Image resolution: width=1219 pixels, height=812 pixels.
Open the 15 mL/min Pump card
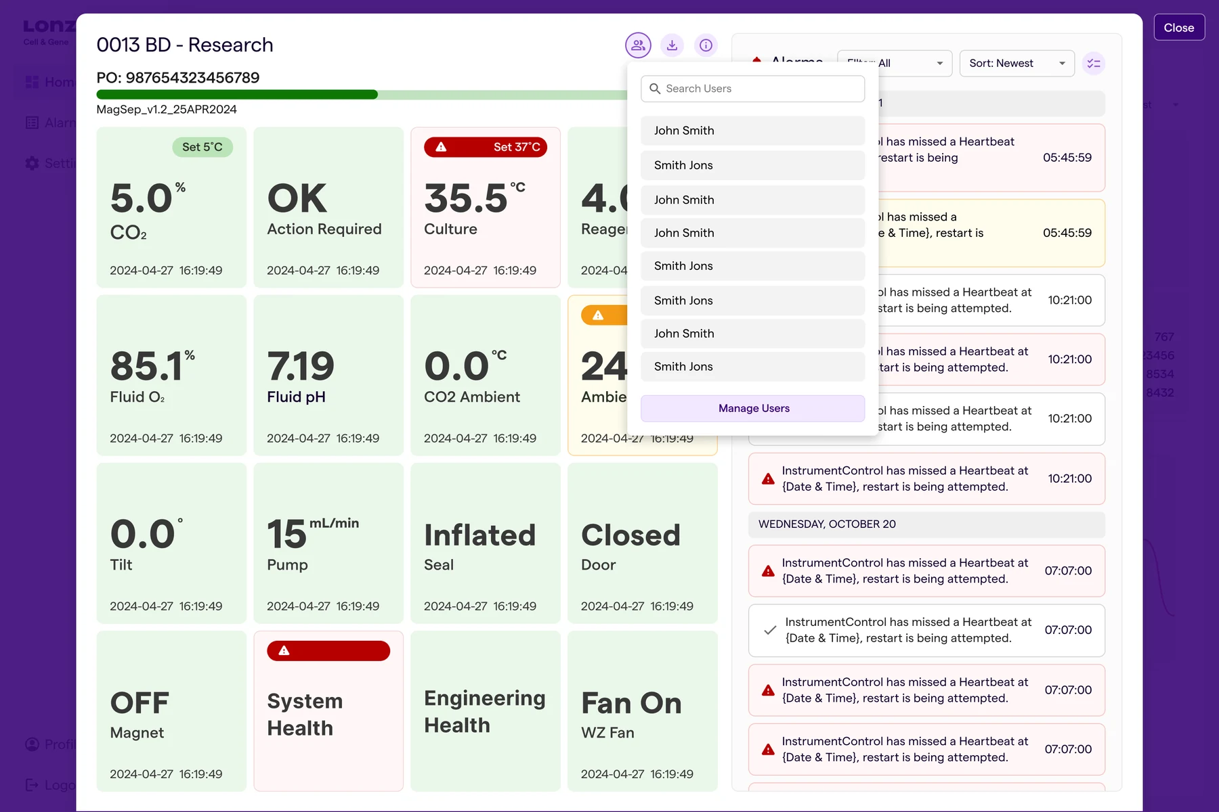[x=328, y=543]
